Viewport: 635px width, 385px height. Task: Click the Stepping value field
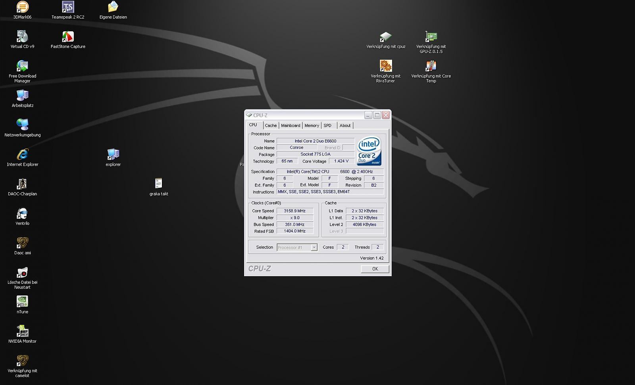click(x=373, y=178)
